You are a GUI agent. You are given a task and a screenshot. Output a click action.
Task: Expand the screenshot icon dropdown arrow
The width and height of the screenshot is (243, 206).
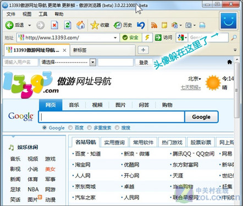pyautogui.click(x=194, y=25)
